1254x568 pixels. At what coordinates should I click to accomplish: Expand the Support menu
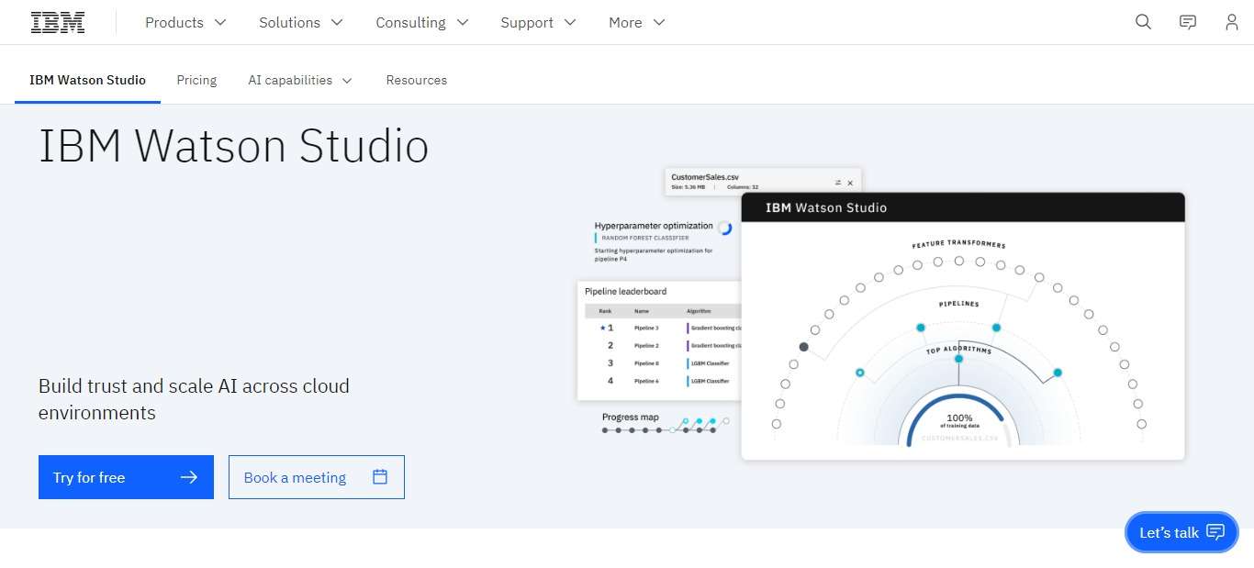(x=538, y=22)
